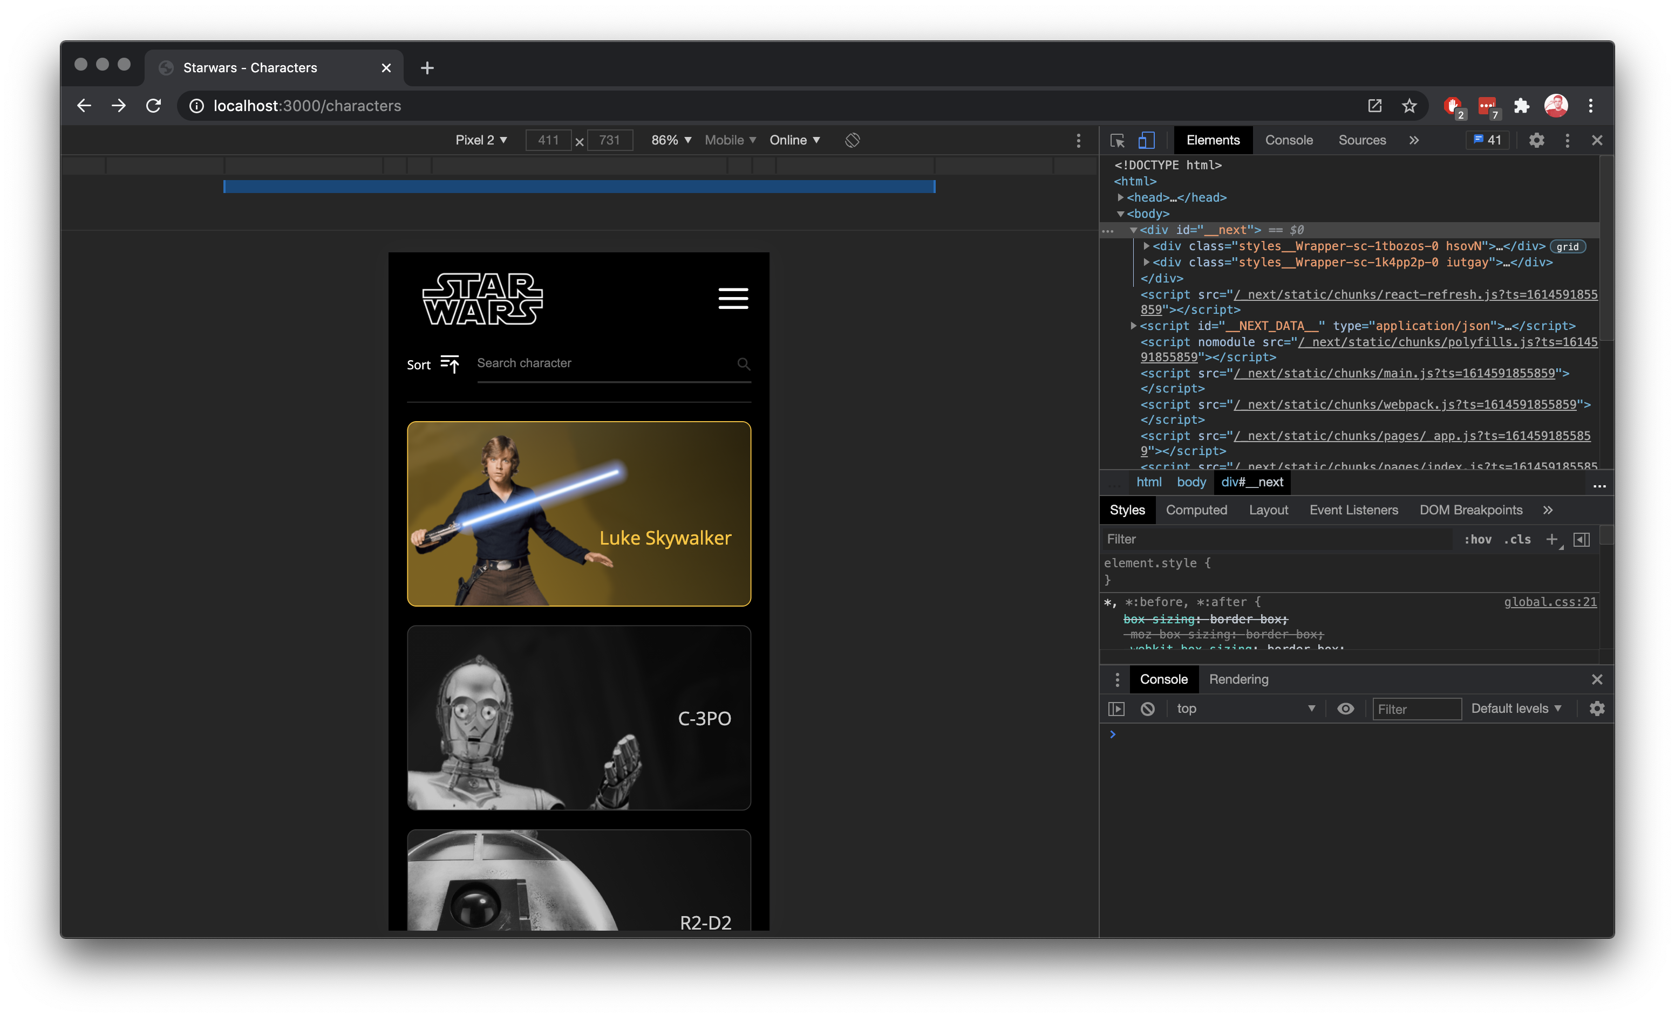
Task: Toggle the device toolbar icon
Action: click(1147, 140)
